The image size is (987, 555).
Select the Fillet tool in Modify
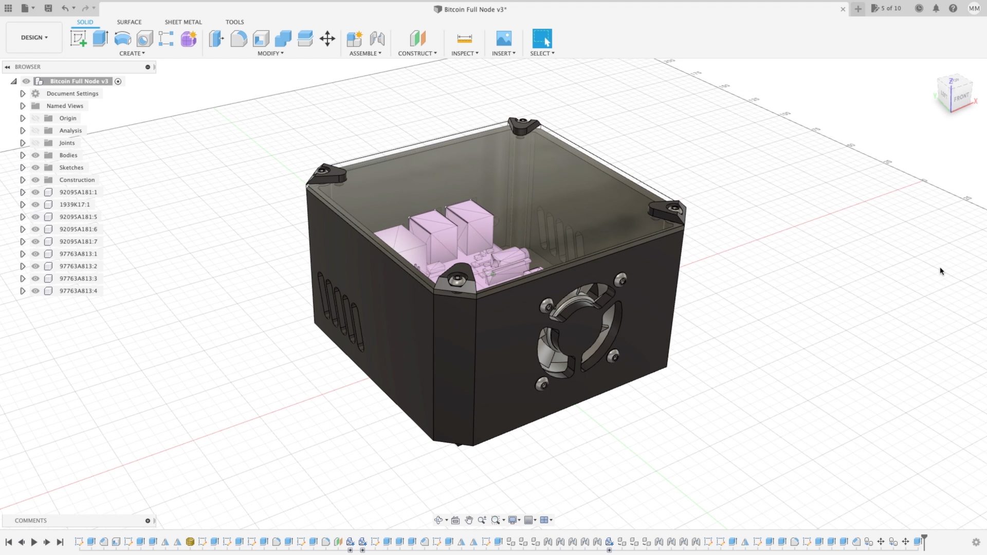239,39
